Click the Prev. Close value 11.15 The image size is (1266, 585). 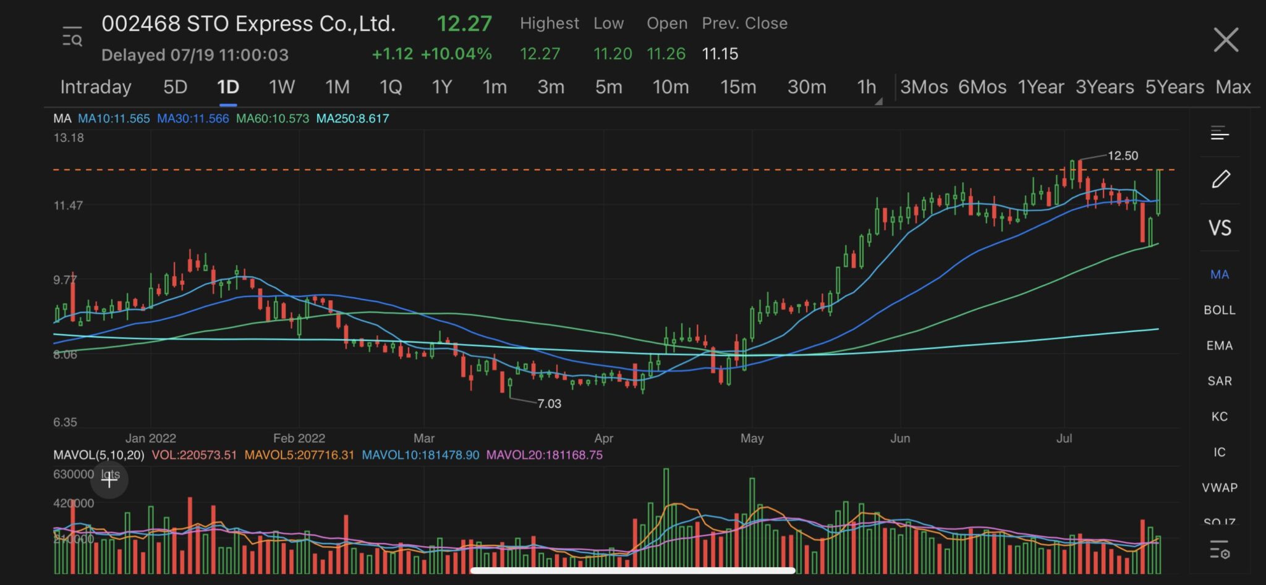click(720, 54)
